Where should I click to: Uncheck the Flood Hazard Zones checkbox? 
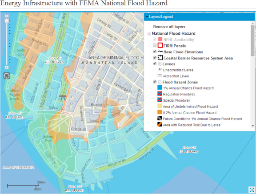point(155,82)
